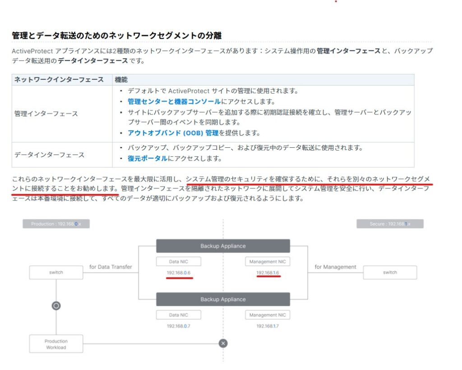Open the 復元ポータル link
Screen dimensions: 462x370
148,158
